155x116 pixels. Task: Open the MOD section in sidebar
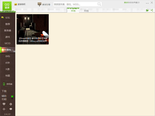7,43
